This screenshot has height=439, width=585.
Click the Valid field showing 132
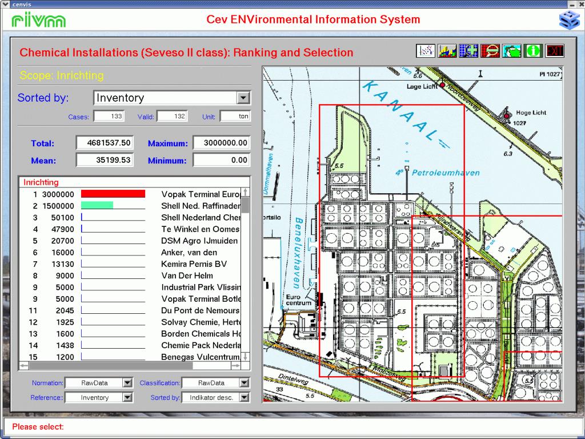pyautogui.click(x=172, y=116)
